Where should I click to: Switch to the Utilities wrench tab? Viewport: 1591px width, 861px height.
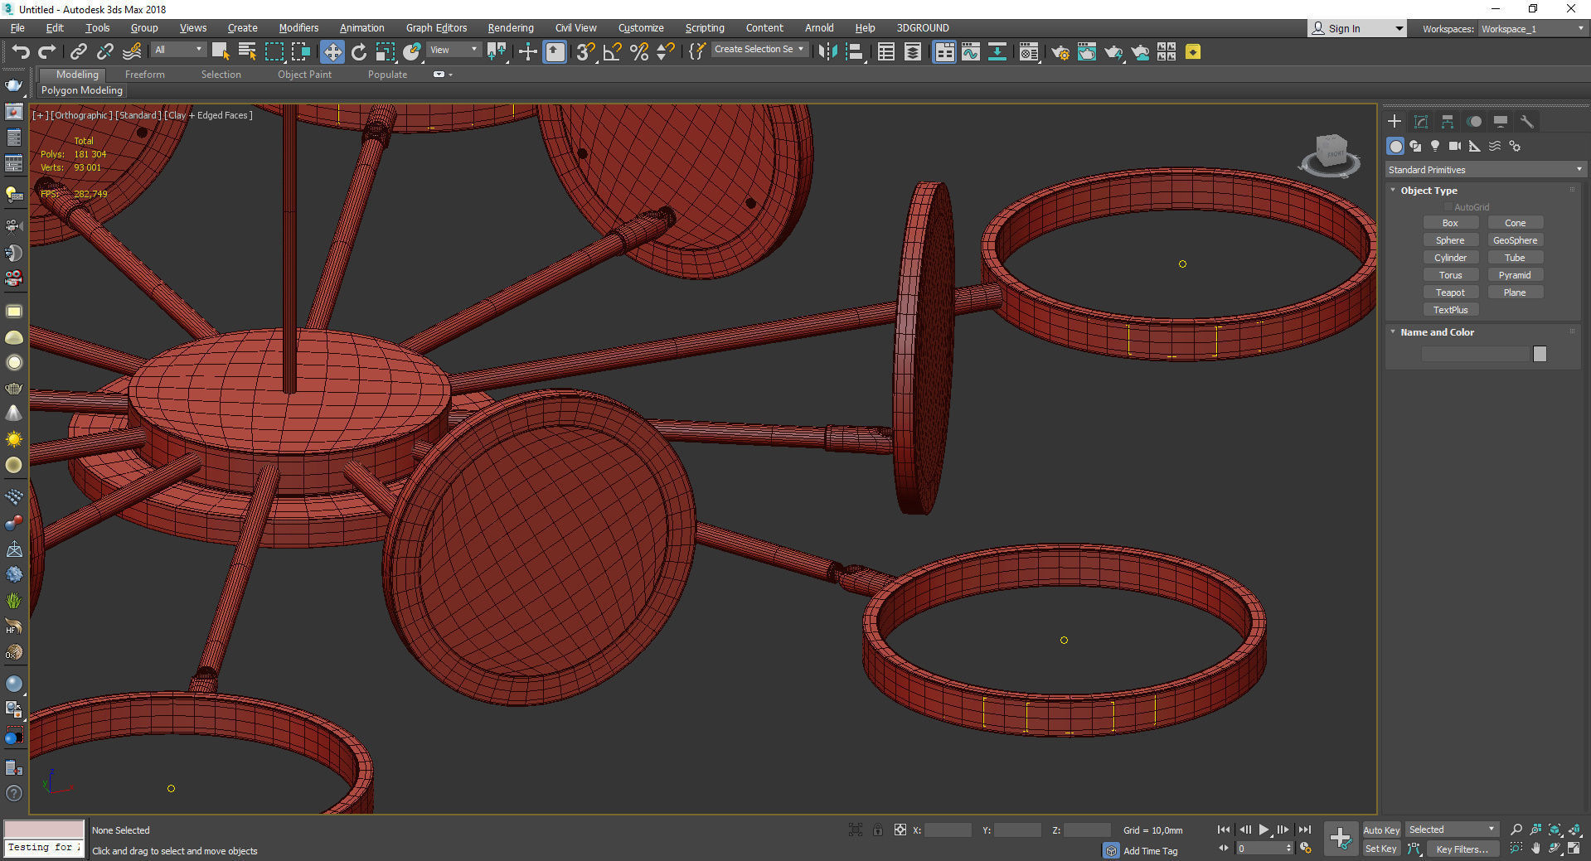1527,122
